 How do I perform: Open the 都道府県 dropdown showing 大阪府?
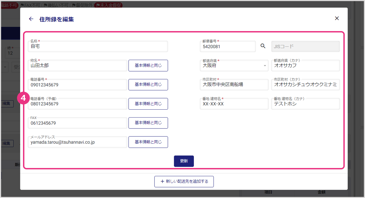pyautogui.click(x=234, y=66)
